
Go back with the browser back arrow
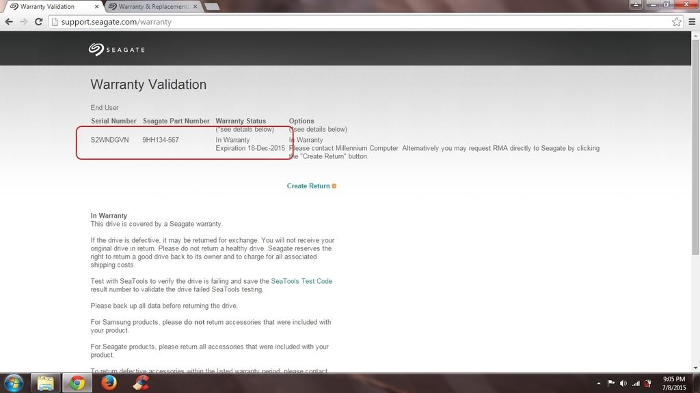tap(9, 22)
